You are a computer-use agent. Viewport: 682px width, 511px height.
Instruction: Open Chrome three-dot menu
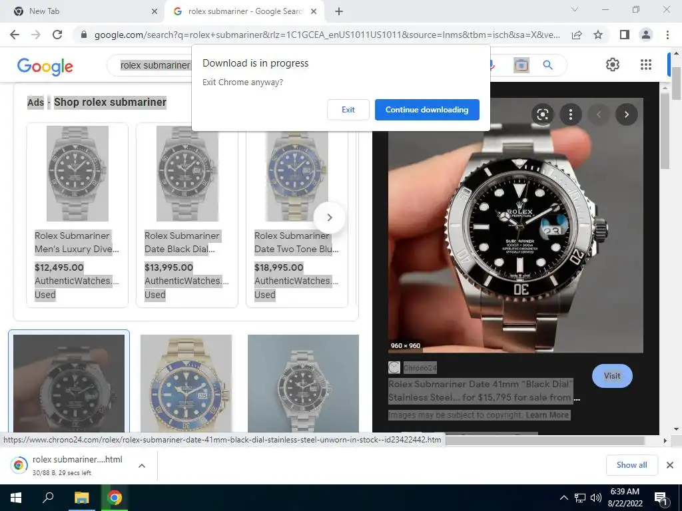pyautogui.click(x=667, y=35)
